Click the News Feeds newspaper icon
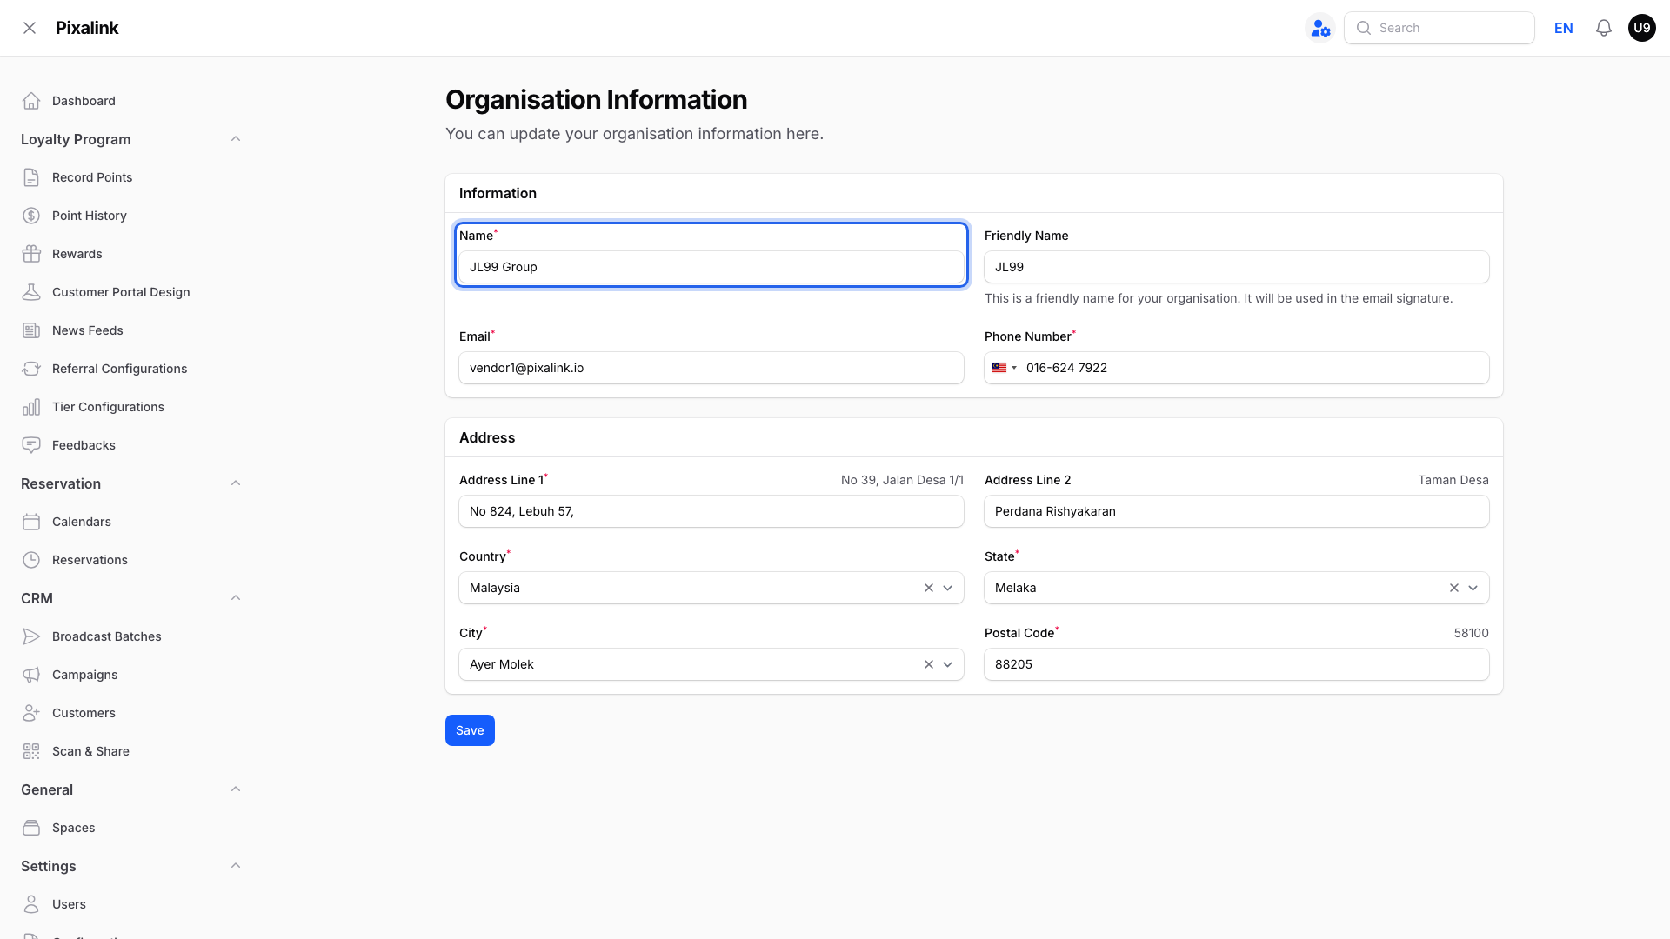Image resolution: width=1670 pixels, height=939 pixels. click(x=31, y=330)
